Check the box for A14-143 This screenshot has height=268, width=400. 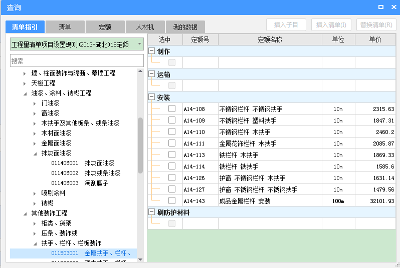point(172,200)
